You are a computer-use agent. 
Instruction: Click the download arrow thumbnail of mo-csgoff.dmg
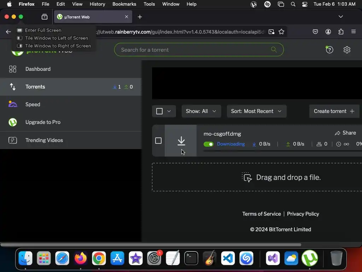coord(181,141)
